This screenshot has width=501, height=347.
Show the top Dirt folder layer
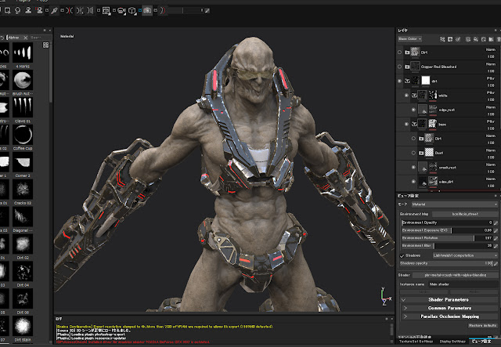tap(399, 52)
